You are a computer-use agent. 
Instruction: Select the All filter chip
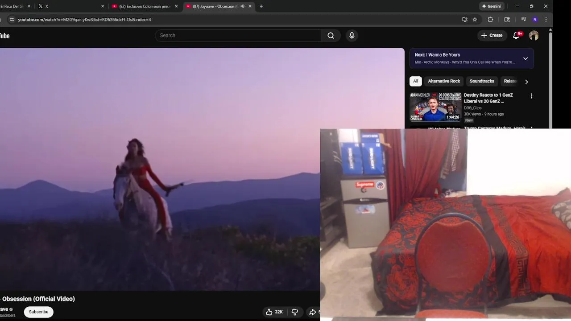[416, 81]
